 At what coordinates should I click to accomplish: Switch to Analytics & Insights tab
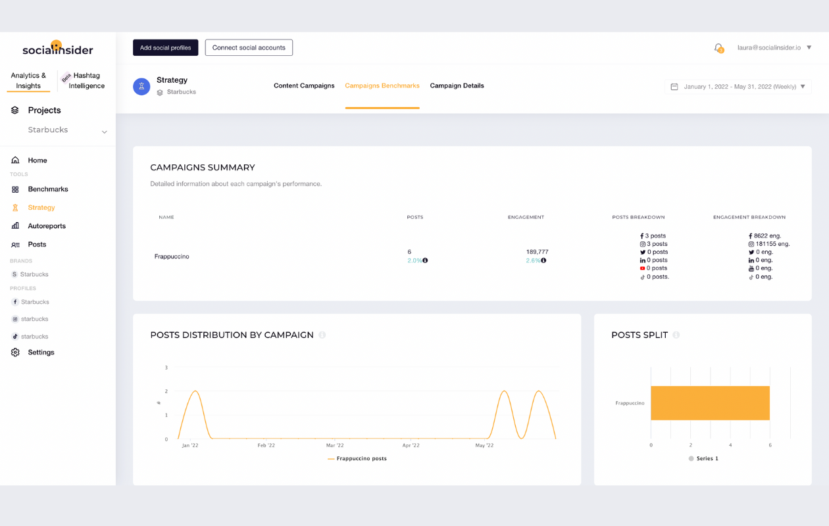pos(28,81)
